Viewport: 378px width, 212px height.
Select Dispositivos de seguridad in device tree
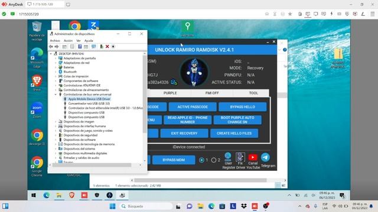point(80,135)
